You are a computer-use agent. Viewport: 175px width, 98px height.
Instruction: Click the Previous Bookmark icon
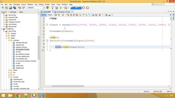click(83, 15)
